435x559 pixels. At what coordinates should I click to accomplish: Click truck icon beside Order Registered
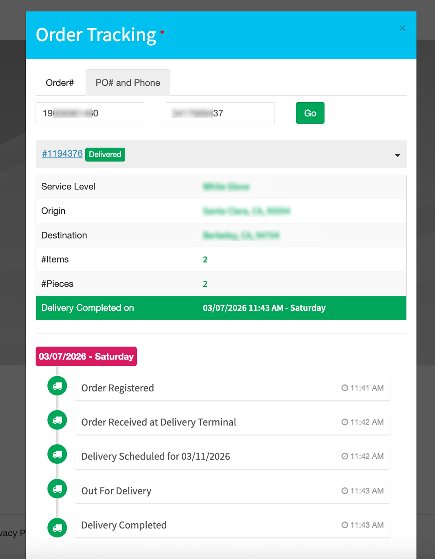coord(57,386)
